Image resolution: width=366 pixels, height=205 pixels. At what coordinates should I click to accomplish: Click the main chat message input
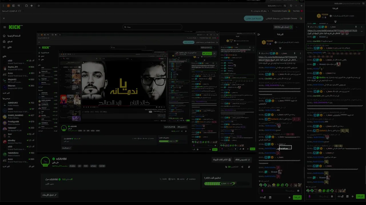280,191
